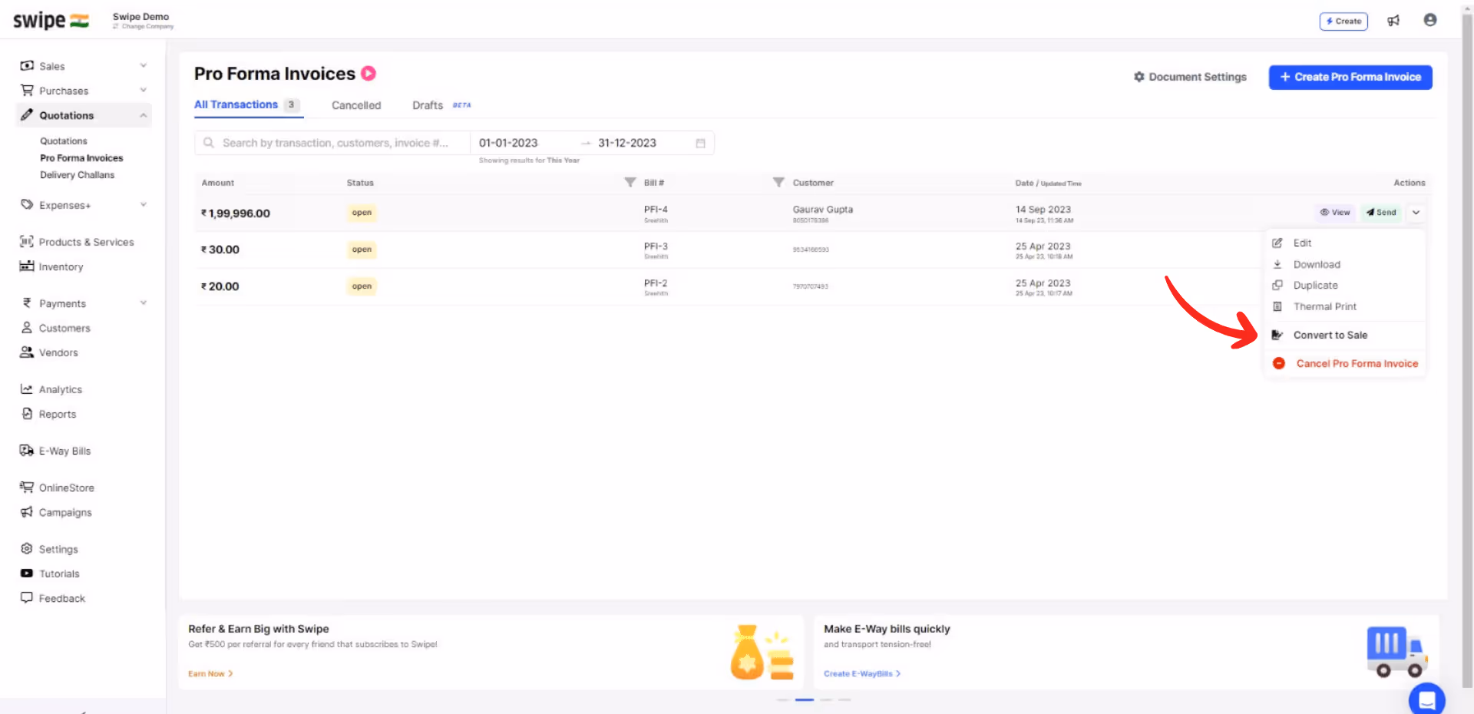This screenshot has width=1474, height=714.
Task: Click the PFI-2 bill number
Action: click(x=656, y=283)
